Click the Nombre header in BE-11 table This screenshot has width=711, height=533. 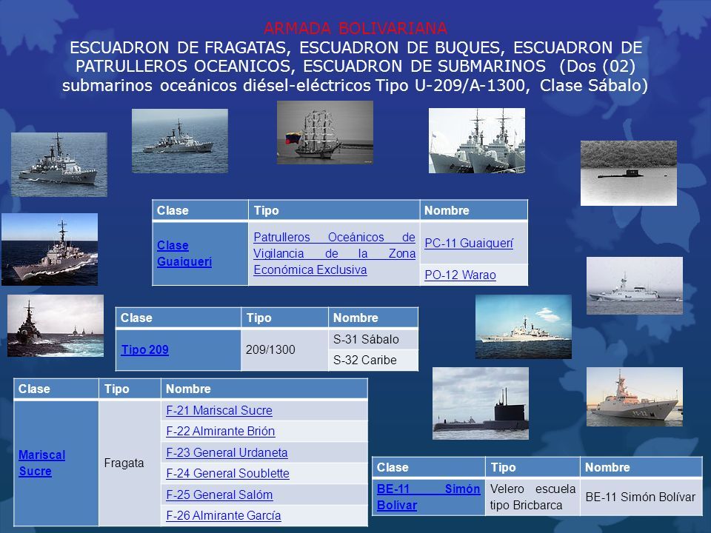(x=641, y=467)
